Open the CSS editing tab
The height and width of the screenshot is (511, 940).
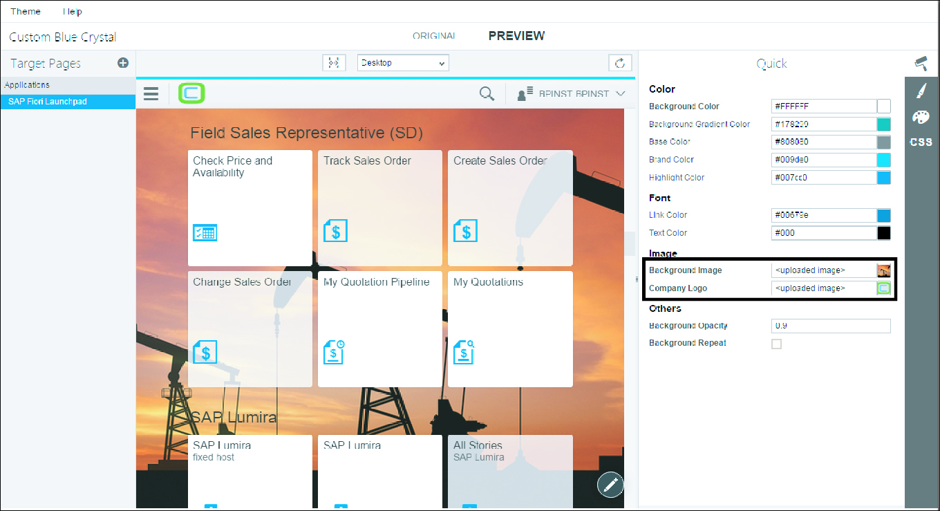point(921,142)
